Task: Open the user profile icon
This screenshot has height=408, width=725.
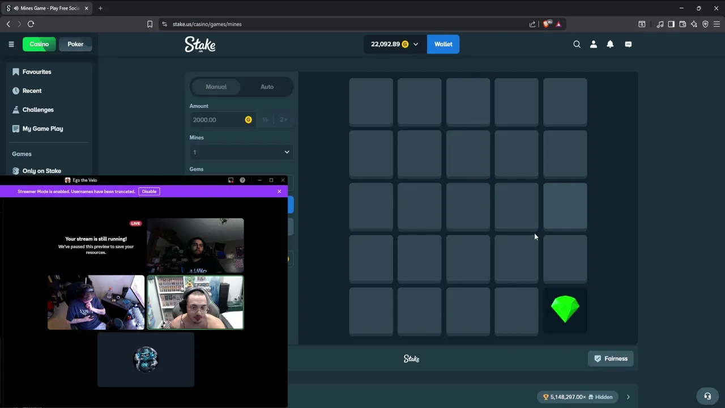Action: point(594,44)
